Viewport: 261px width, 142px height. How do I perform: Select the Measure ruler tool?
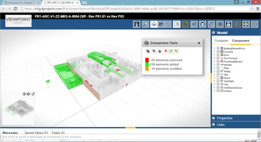pyautogui.click(x=211, y=24)
